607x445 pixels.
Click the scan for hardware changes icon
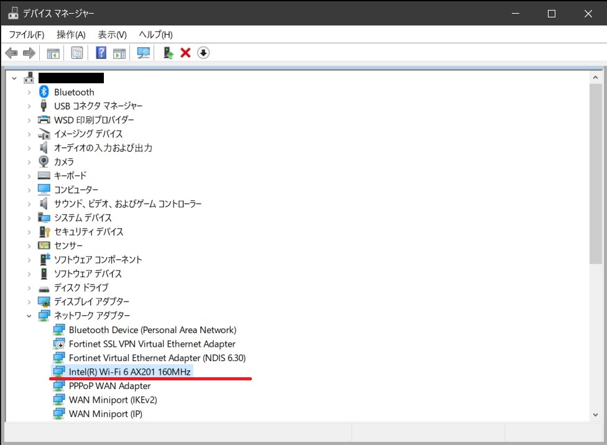(x=144, y=53)
